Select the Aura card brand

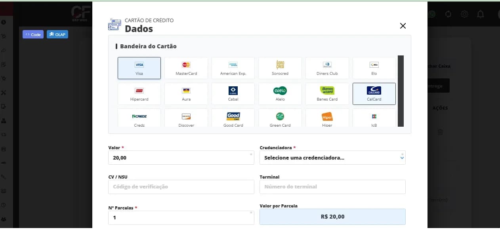point(186,94)
